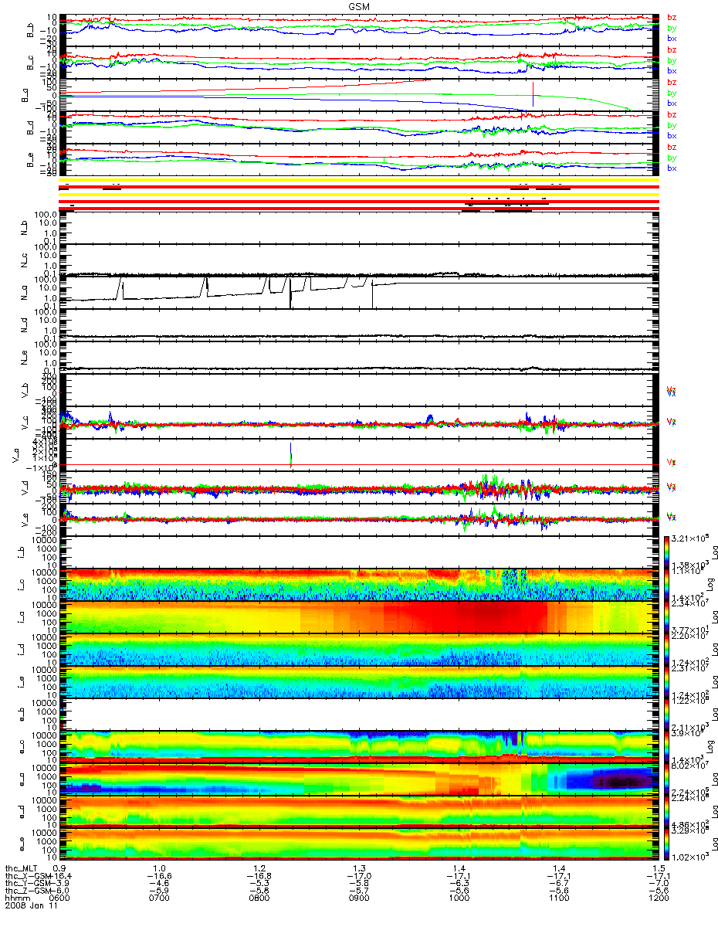Select the bx legend label beside the B_e panel
Viewport: 718px width, 927px height.
coord(672,168)
